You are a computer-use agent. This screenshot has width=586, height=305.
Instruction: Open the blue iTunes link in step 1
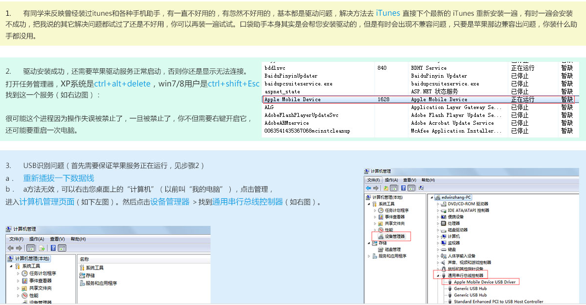click(x=388, y=13)
